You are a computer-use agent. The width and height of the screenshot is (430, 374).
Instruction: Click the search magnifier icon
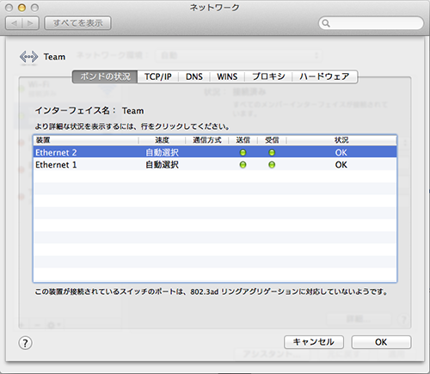[x=326, y=23]
